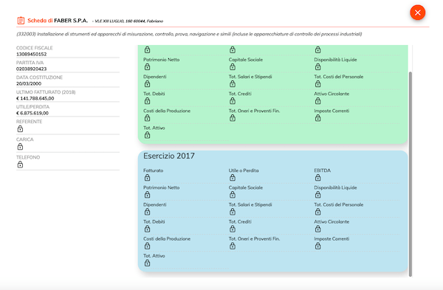Click the Esercizio 2017 heading
The image size is (443, 290).
[169, 156]
